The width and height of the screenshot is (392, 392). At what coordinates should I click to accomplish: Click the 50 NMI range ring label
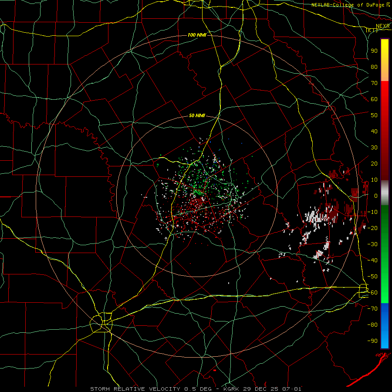(x=197, y=115)
